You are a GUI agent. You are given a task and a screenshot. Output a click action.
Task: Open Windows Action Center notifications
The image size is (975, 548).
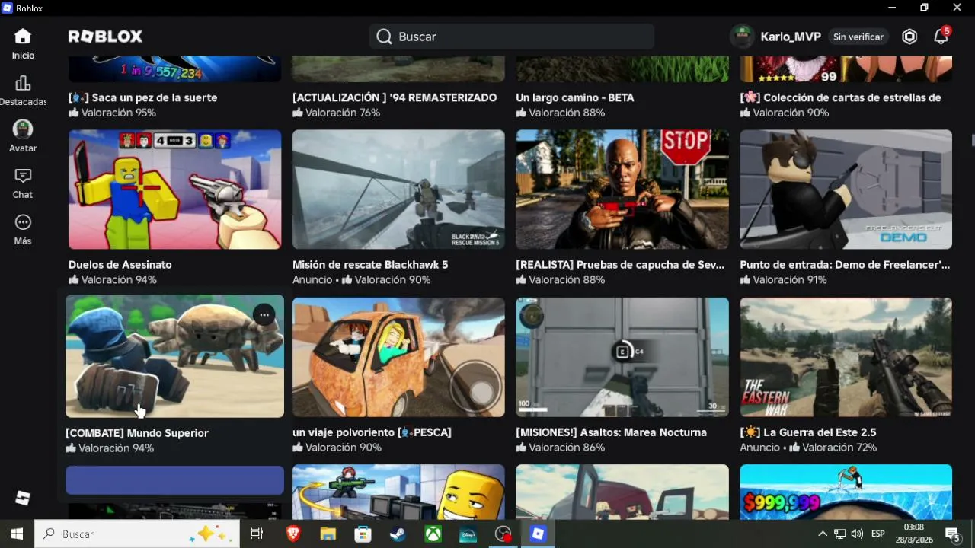pyautogui.click(x=952, y=534)
